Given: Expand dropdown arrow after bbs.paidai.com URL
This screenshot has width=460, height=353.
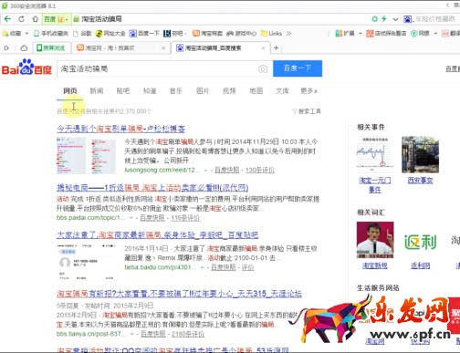Looking at the screenshot, I should (x=131, y=218).
